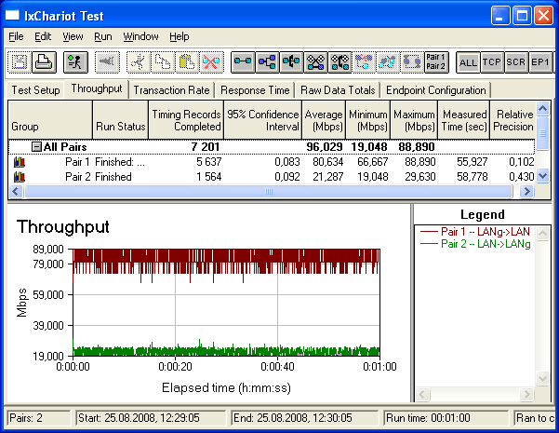Click the Save toolbar icon
559x433 pixels.
tap(20, 62)
